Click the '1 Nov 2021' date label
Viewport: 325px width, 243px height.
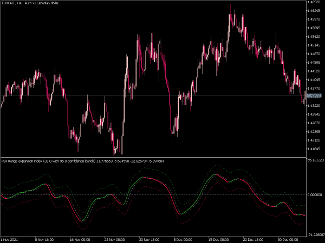click(x=9, y=239)
